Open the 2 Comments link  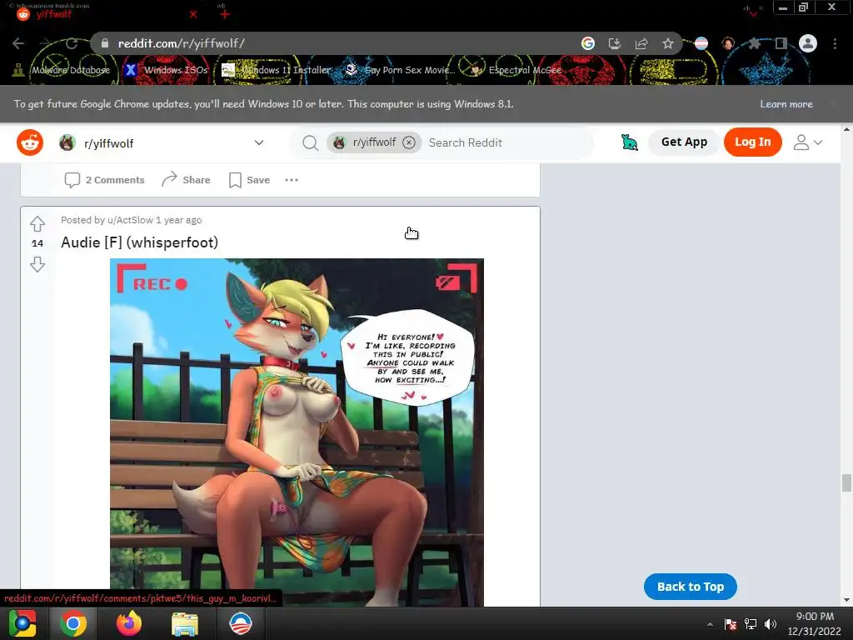104,180
